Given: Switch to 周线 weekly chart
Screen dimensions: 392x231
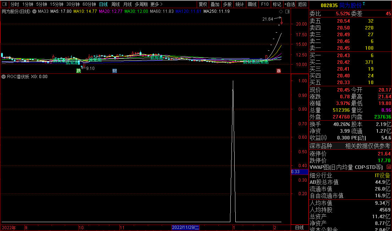Looking at the screenshot, I should 116,4.
